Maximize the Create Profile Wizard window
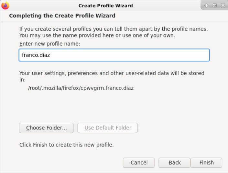The height and width of the screenshot is (173, 228). (214, 5)
